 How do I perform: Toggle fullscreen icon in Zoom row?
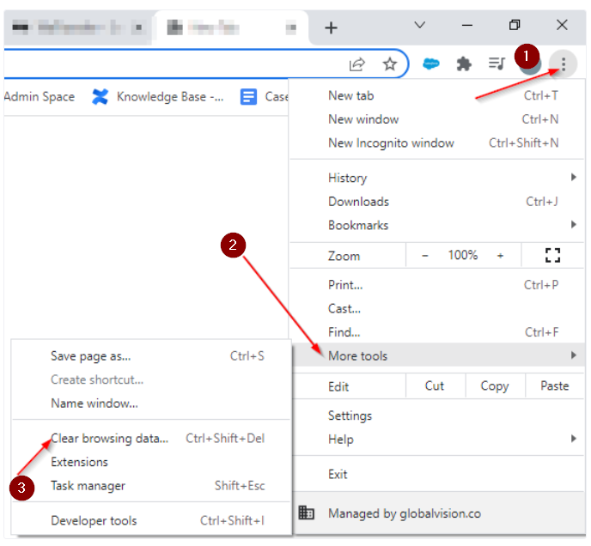[552, 255]
